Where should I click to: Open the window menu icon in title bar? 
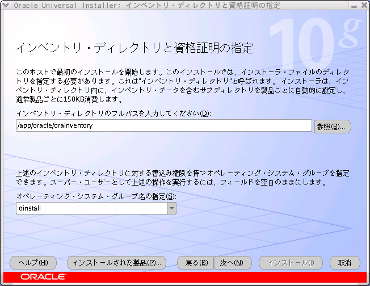tap(6, 5)
